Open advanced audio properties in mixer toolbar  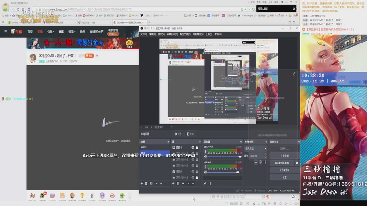[205, 184]
